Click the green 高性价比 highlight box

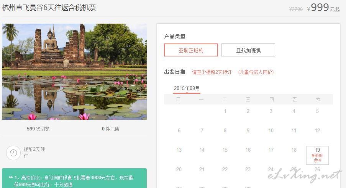pyautogui.click(x=74, y=178)
